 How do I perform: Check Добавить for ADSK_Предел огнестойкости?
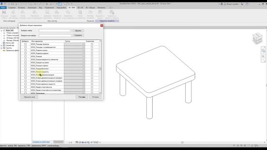(25, 87)
